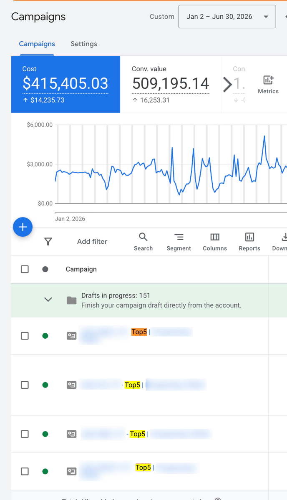Click the Drafts in progress: 151 text
The image size is (287, 500).
(116, 295)
